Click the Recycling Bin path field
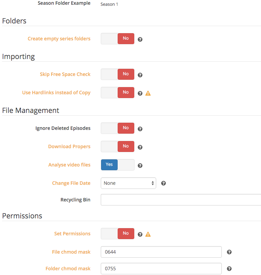 point(181,200)
